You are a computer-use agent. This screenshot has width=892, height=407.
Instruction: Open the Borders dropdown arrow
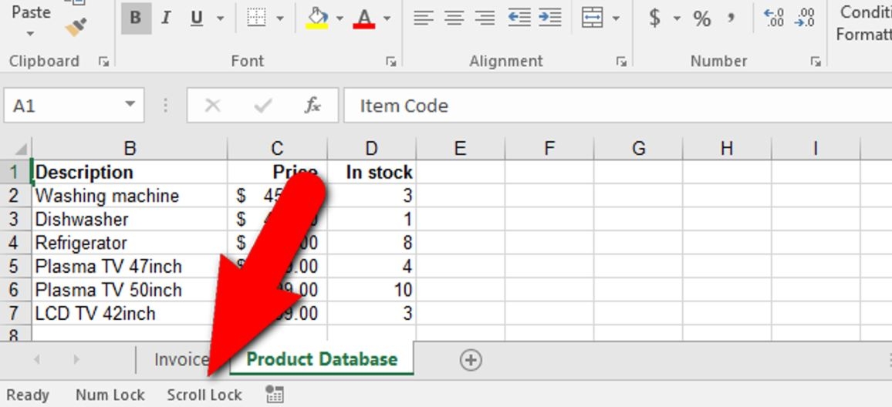tap(279, 18)
